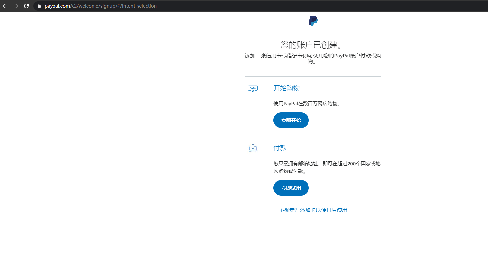Viewport: 488px width, 267px height.
Task: Open the 不确定？添加卡以便日后使用 link
Action: tap(313, 210)
